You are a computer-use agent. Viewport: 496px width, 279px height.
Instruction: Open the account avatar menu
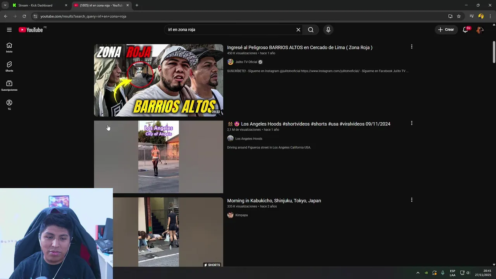[480, 30]
